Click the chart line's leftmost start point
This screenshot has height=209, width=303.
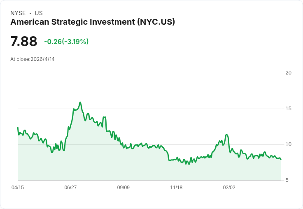(18, 127)
